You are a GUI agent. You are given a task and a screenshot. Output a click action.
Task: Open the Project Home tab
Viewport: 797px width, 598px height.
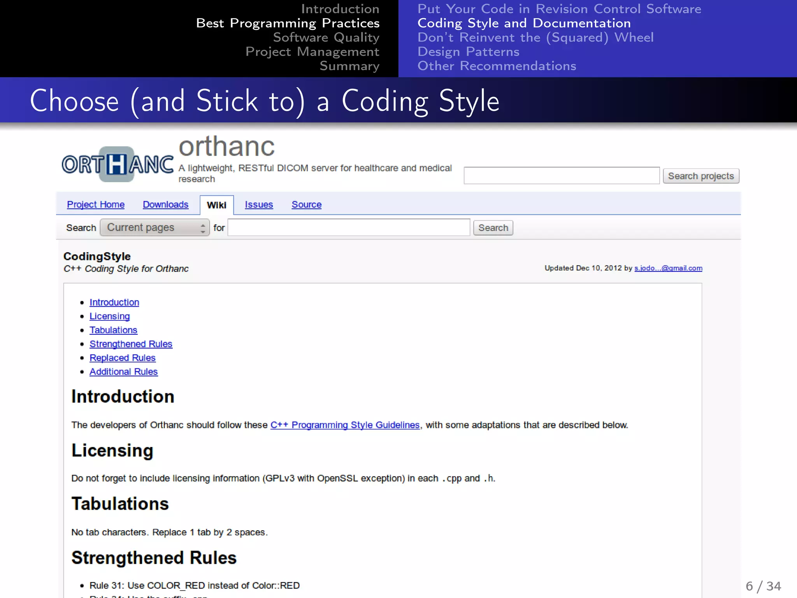point(96,204)
